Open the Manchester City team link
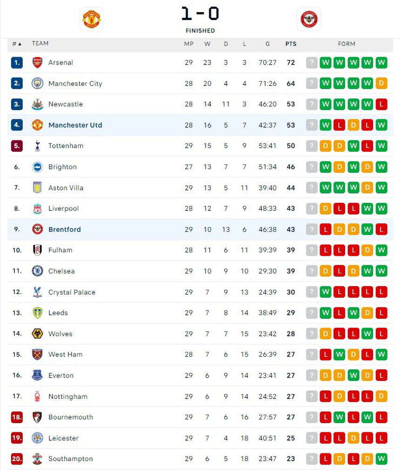The width and height of the screenshot is (400, 470). pyautogui.click(x=75, y=84)
